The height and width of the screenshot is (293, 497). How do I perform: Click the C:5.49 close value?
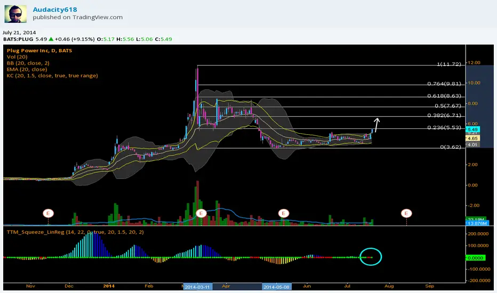pos(163,39)
